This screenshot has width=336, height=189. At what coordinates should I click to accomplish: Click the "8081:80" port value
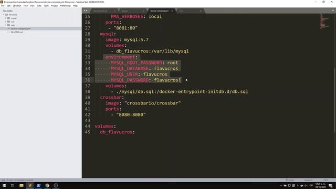[125, 28]
